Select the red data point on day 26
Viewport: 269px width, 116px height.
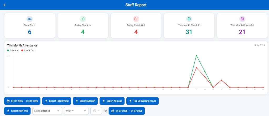pyautogui.click(x=221, y=80)
